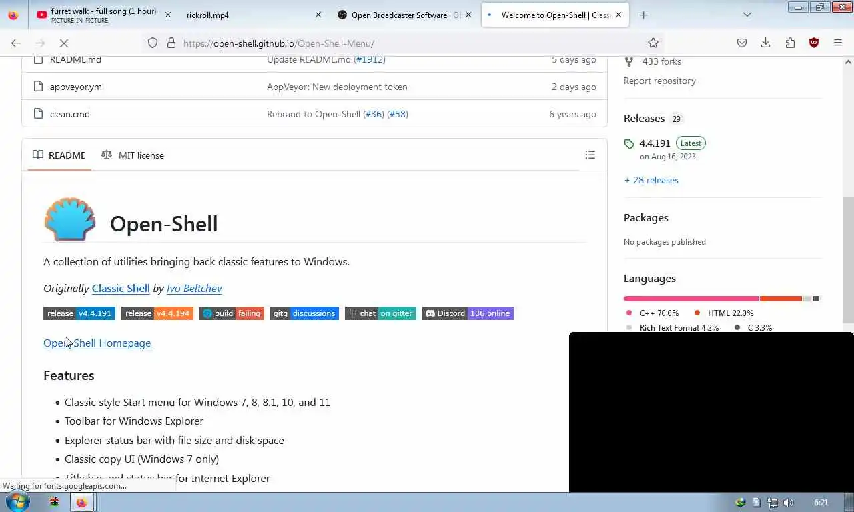This screenshot has width=854, height=512.
Task: Close the rickroll.mp4 tab
Action: point(318,15)
